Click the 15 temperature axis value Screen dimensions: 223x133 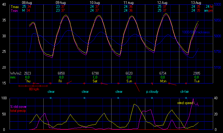coord(4,83)
